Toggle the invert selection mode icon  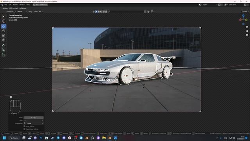[x=104, y=12]
